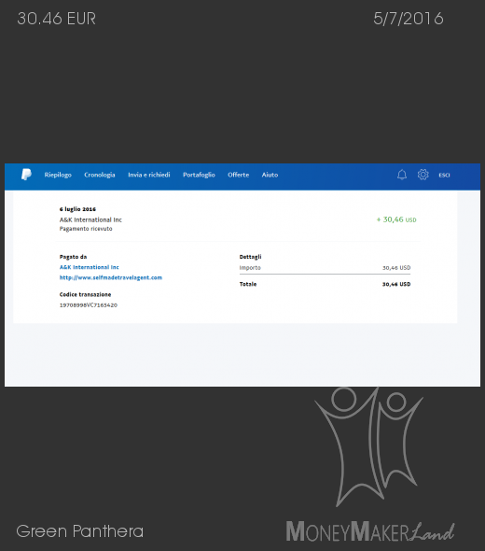
Task: Open the Aiuto help menu
Action: click(x=270, y=175)
